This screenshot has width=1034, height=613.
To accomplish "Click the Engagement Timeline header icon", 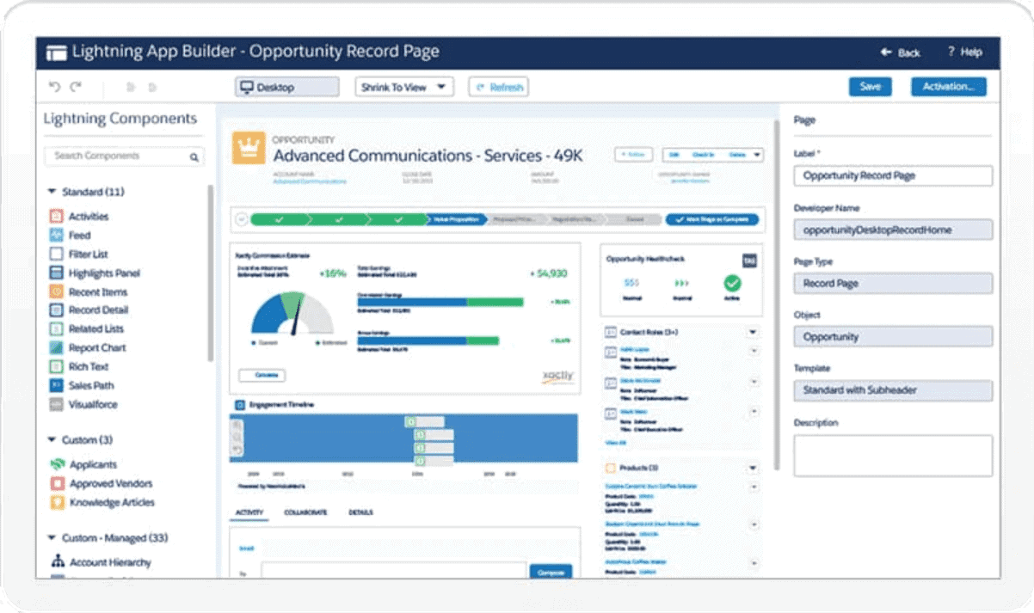I will click(239, 404).
